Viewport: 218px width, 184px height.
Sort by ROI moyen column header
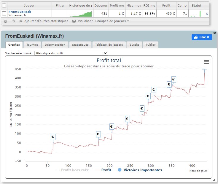(x=149, y=6)
